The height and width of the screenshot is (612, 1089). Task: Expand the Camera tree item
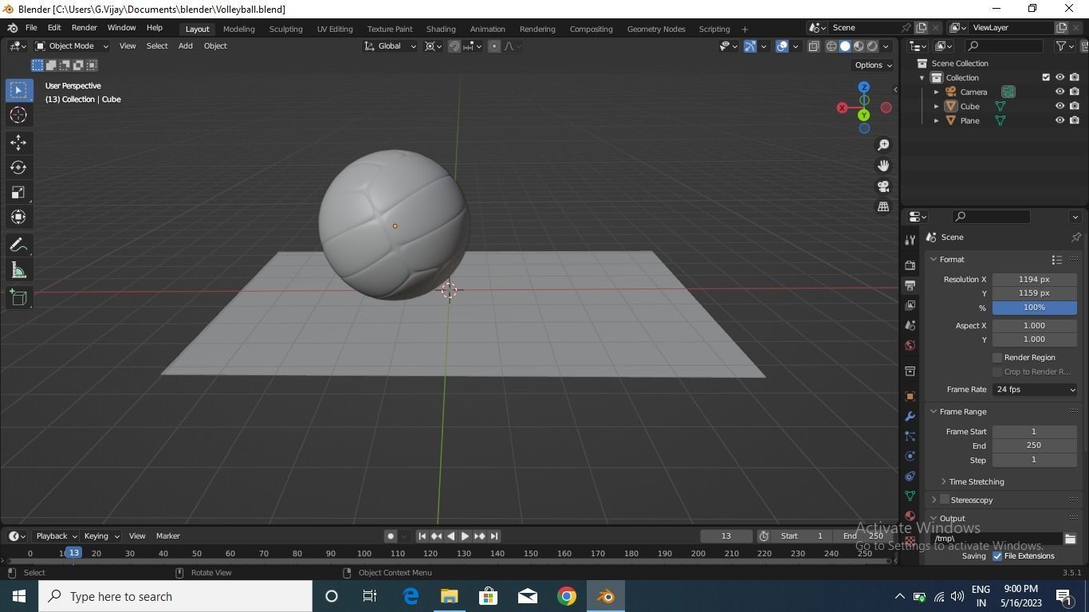tap(937, 92)
